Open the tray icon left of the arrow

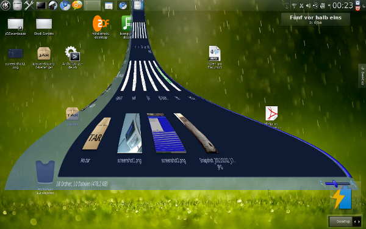(323, 5)
